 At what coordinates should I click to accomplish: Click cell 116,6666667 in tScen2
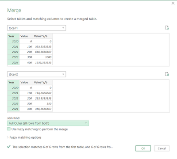click(42, 93)
